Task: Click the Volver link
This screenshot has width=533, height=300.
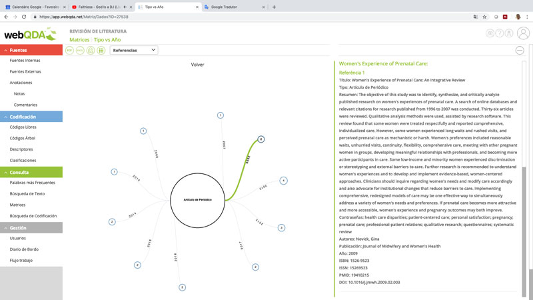Action: [x=197, y=65]
